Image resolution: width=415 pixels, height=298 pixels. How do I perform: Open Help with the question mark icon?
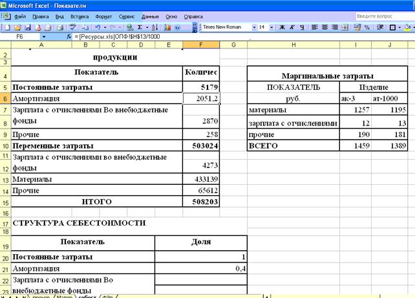178,27
